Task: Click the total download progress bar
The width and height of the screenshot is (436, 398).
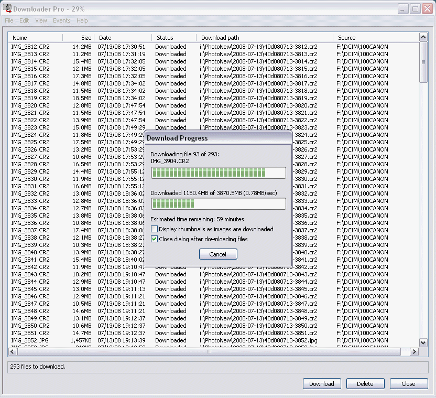Action: [217, 203]
